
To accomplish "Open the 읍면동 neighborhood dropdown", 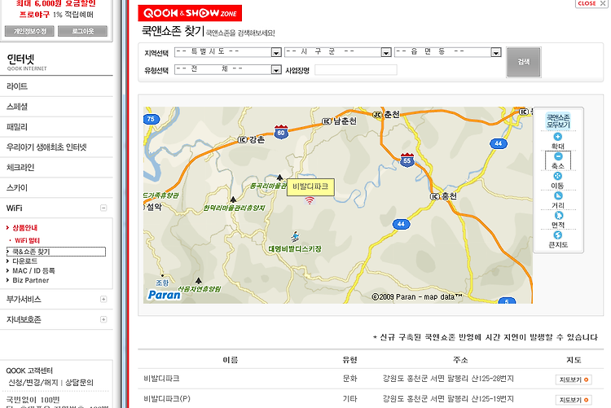I will coord(448,52).
